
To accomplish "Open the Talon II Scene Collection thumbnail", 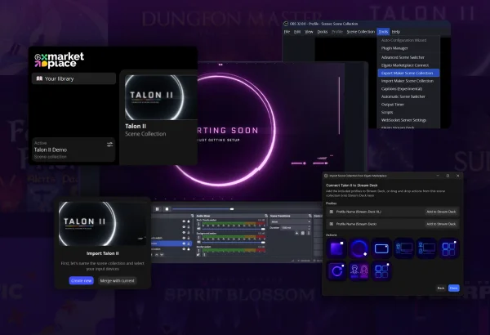I will click(x=161, y=97).
